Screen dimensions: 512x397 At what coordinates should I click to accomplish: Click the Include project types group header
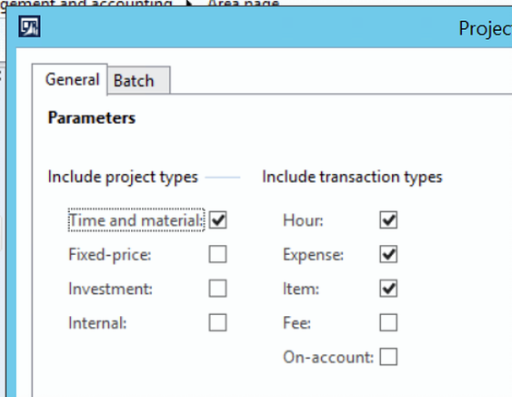123,177
